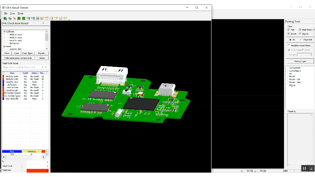Click the fifth 3D view cube icon

[61, 18]
